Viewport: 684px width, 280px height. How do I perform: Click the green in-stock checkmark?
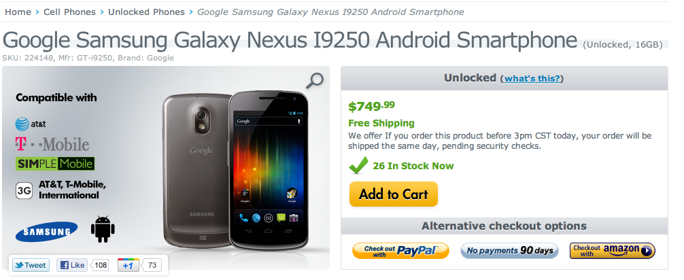click(358, 166)
